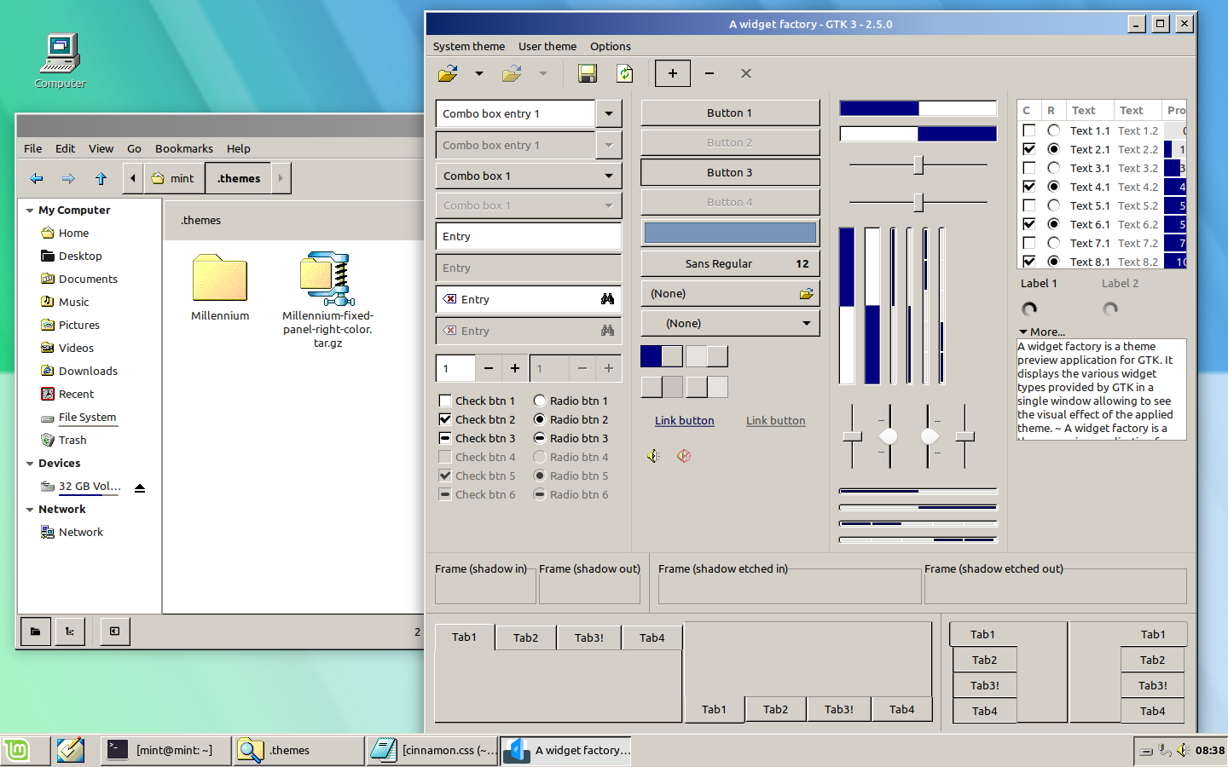Screen dimensions: 1228x767
Task: Open the Linux Mint menu
Action: click(x=17, y=750)
